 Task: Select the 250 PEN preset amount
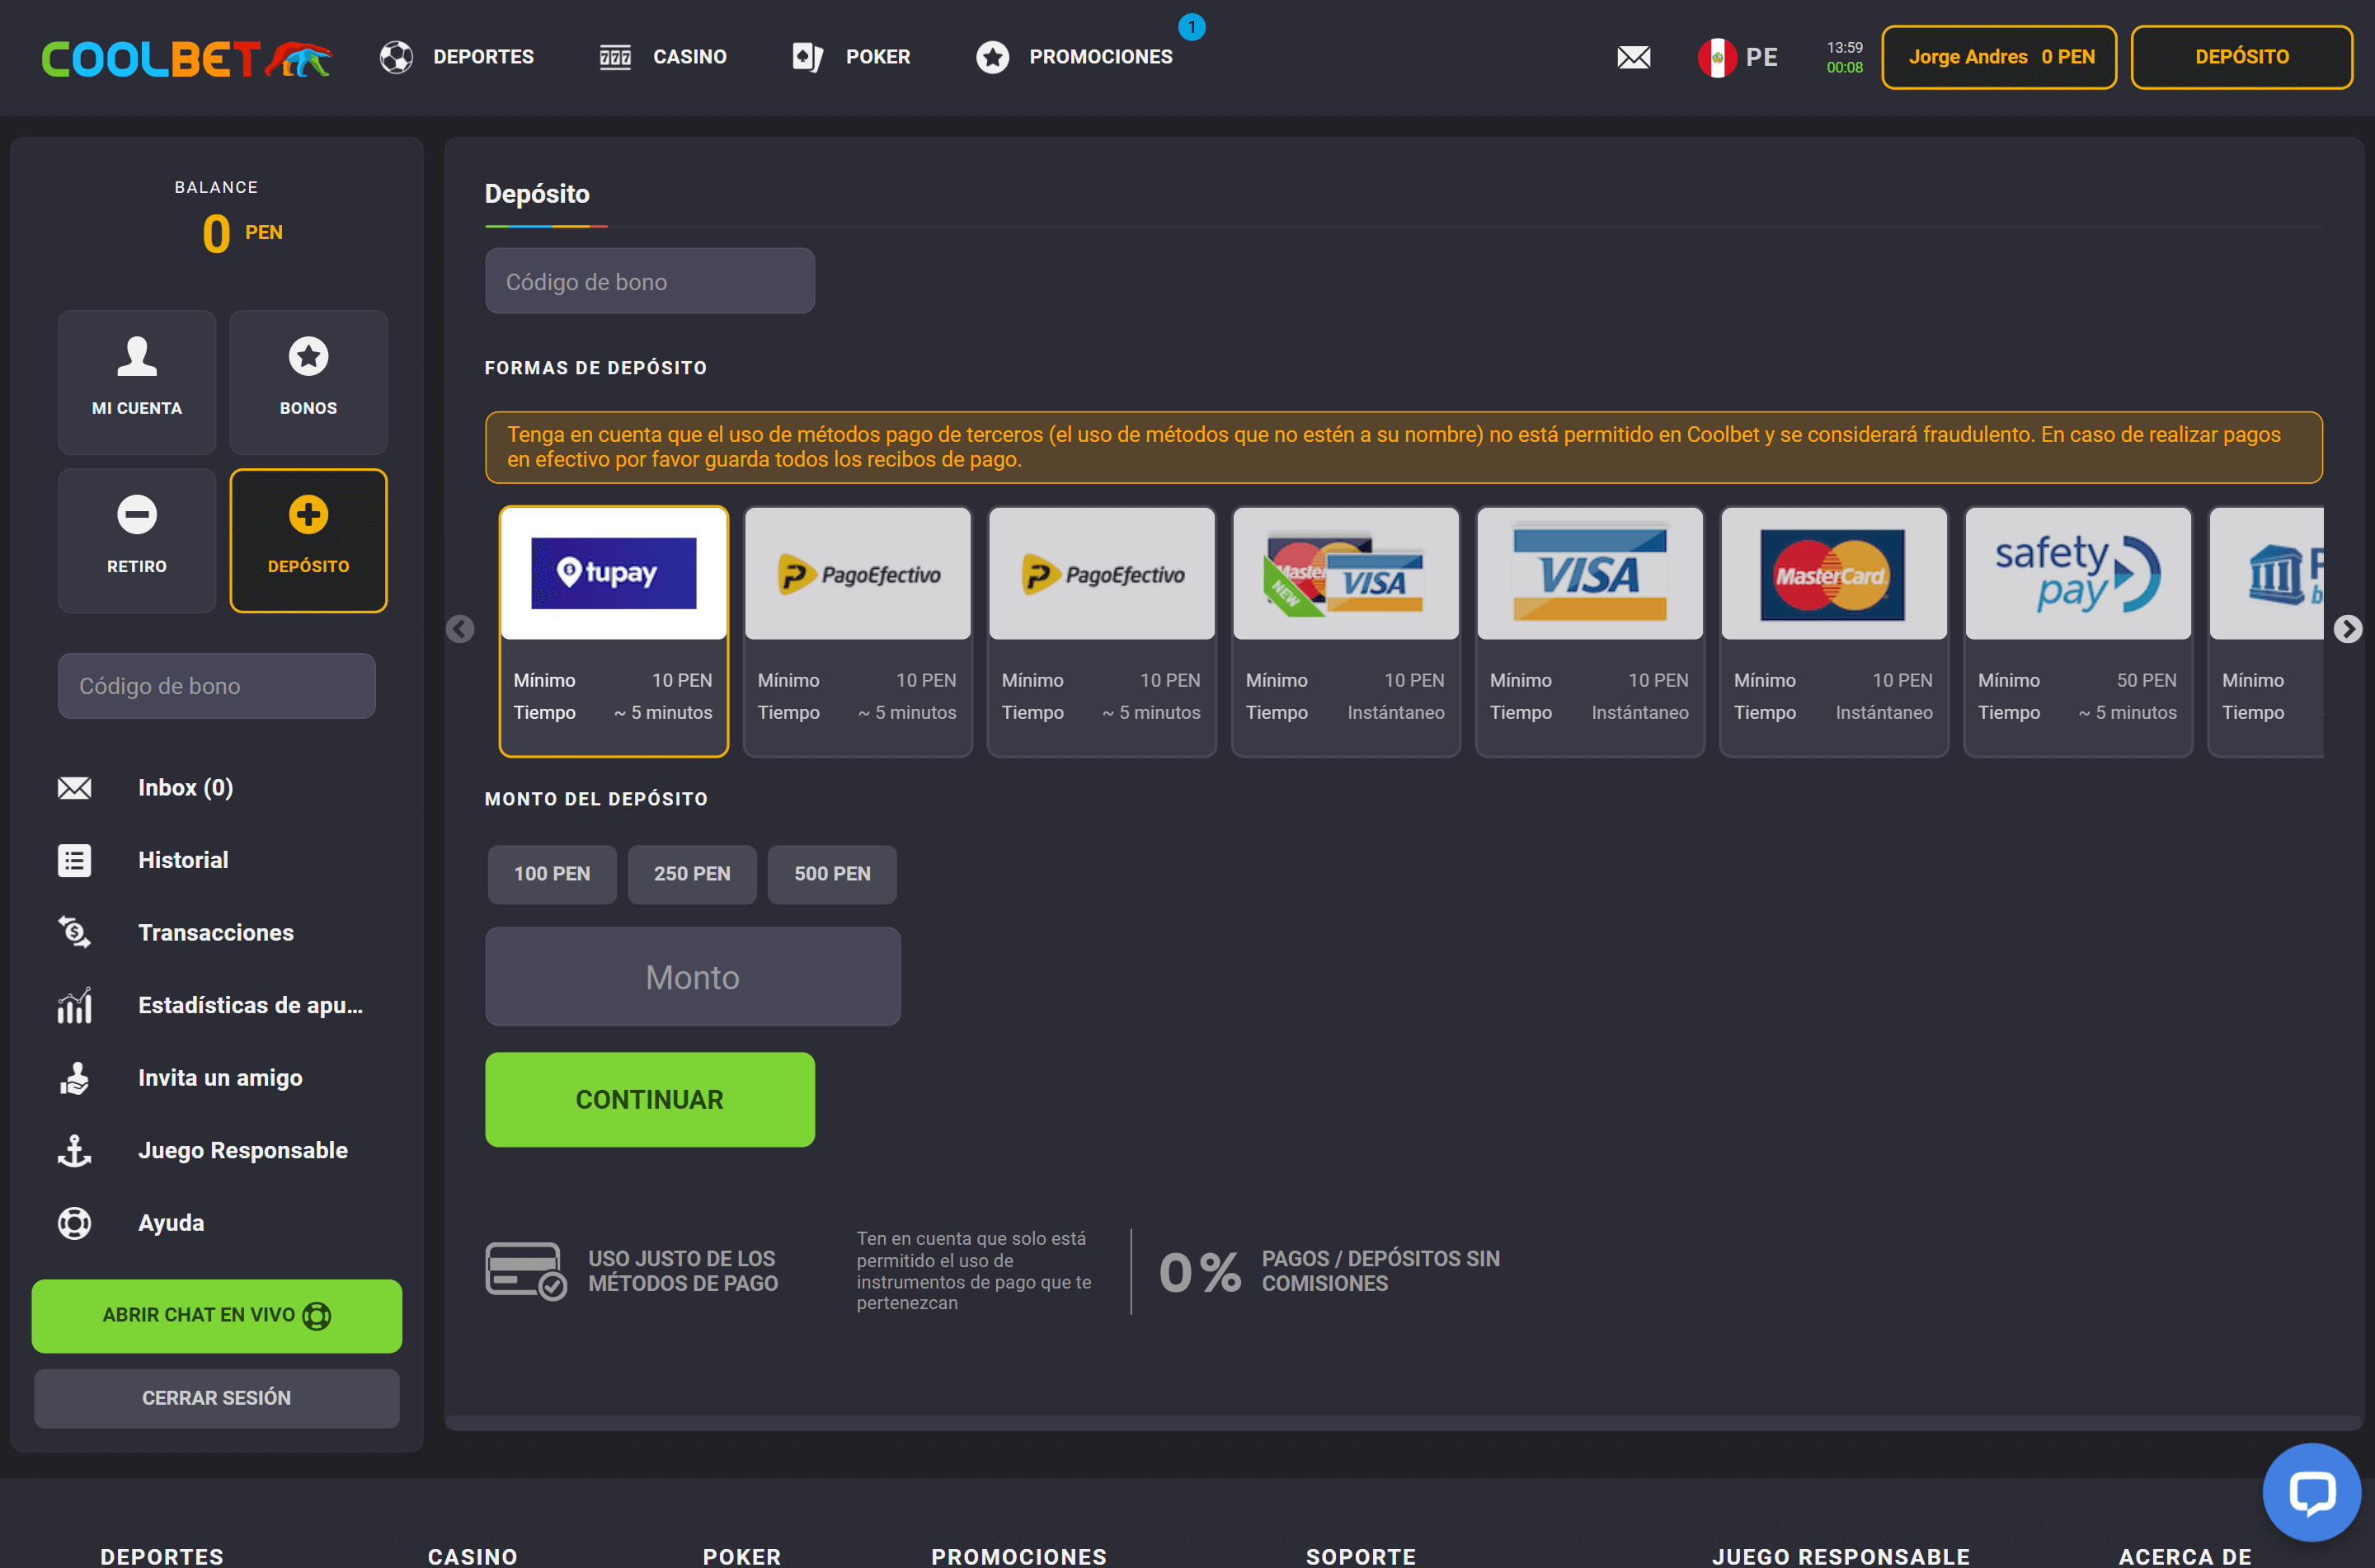(x=691, y=874)
